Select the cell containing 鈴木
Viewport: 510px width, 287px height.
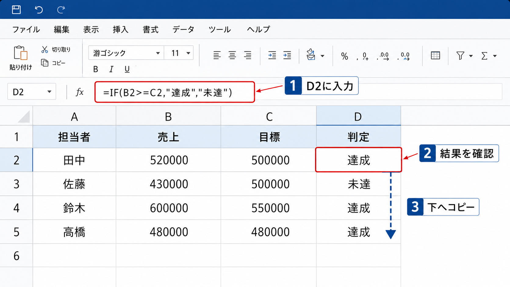click(74, 208)
